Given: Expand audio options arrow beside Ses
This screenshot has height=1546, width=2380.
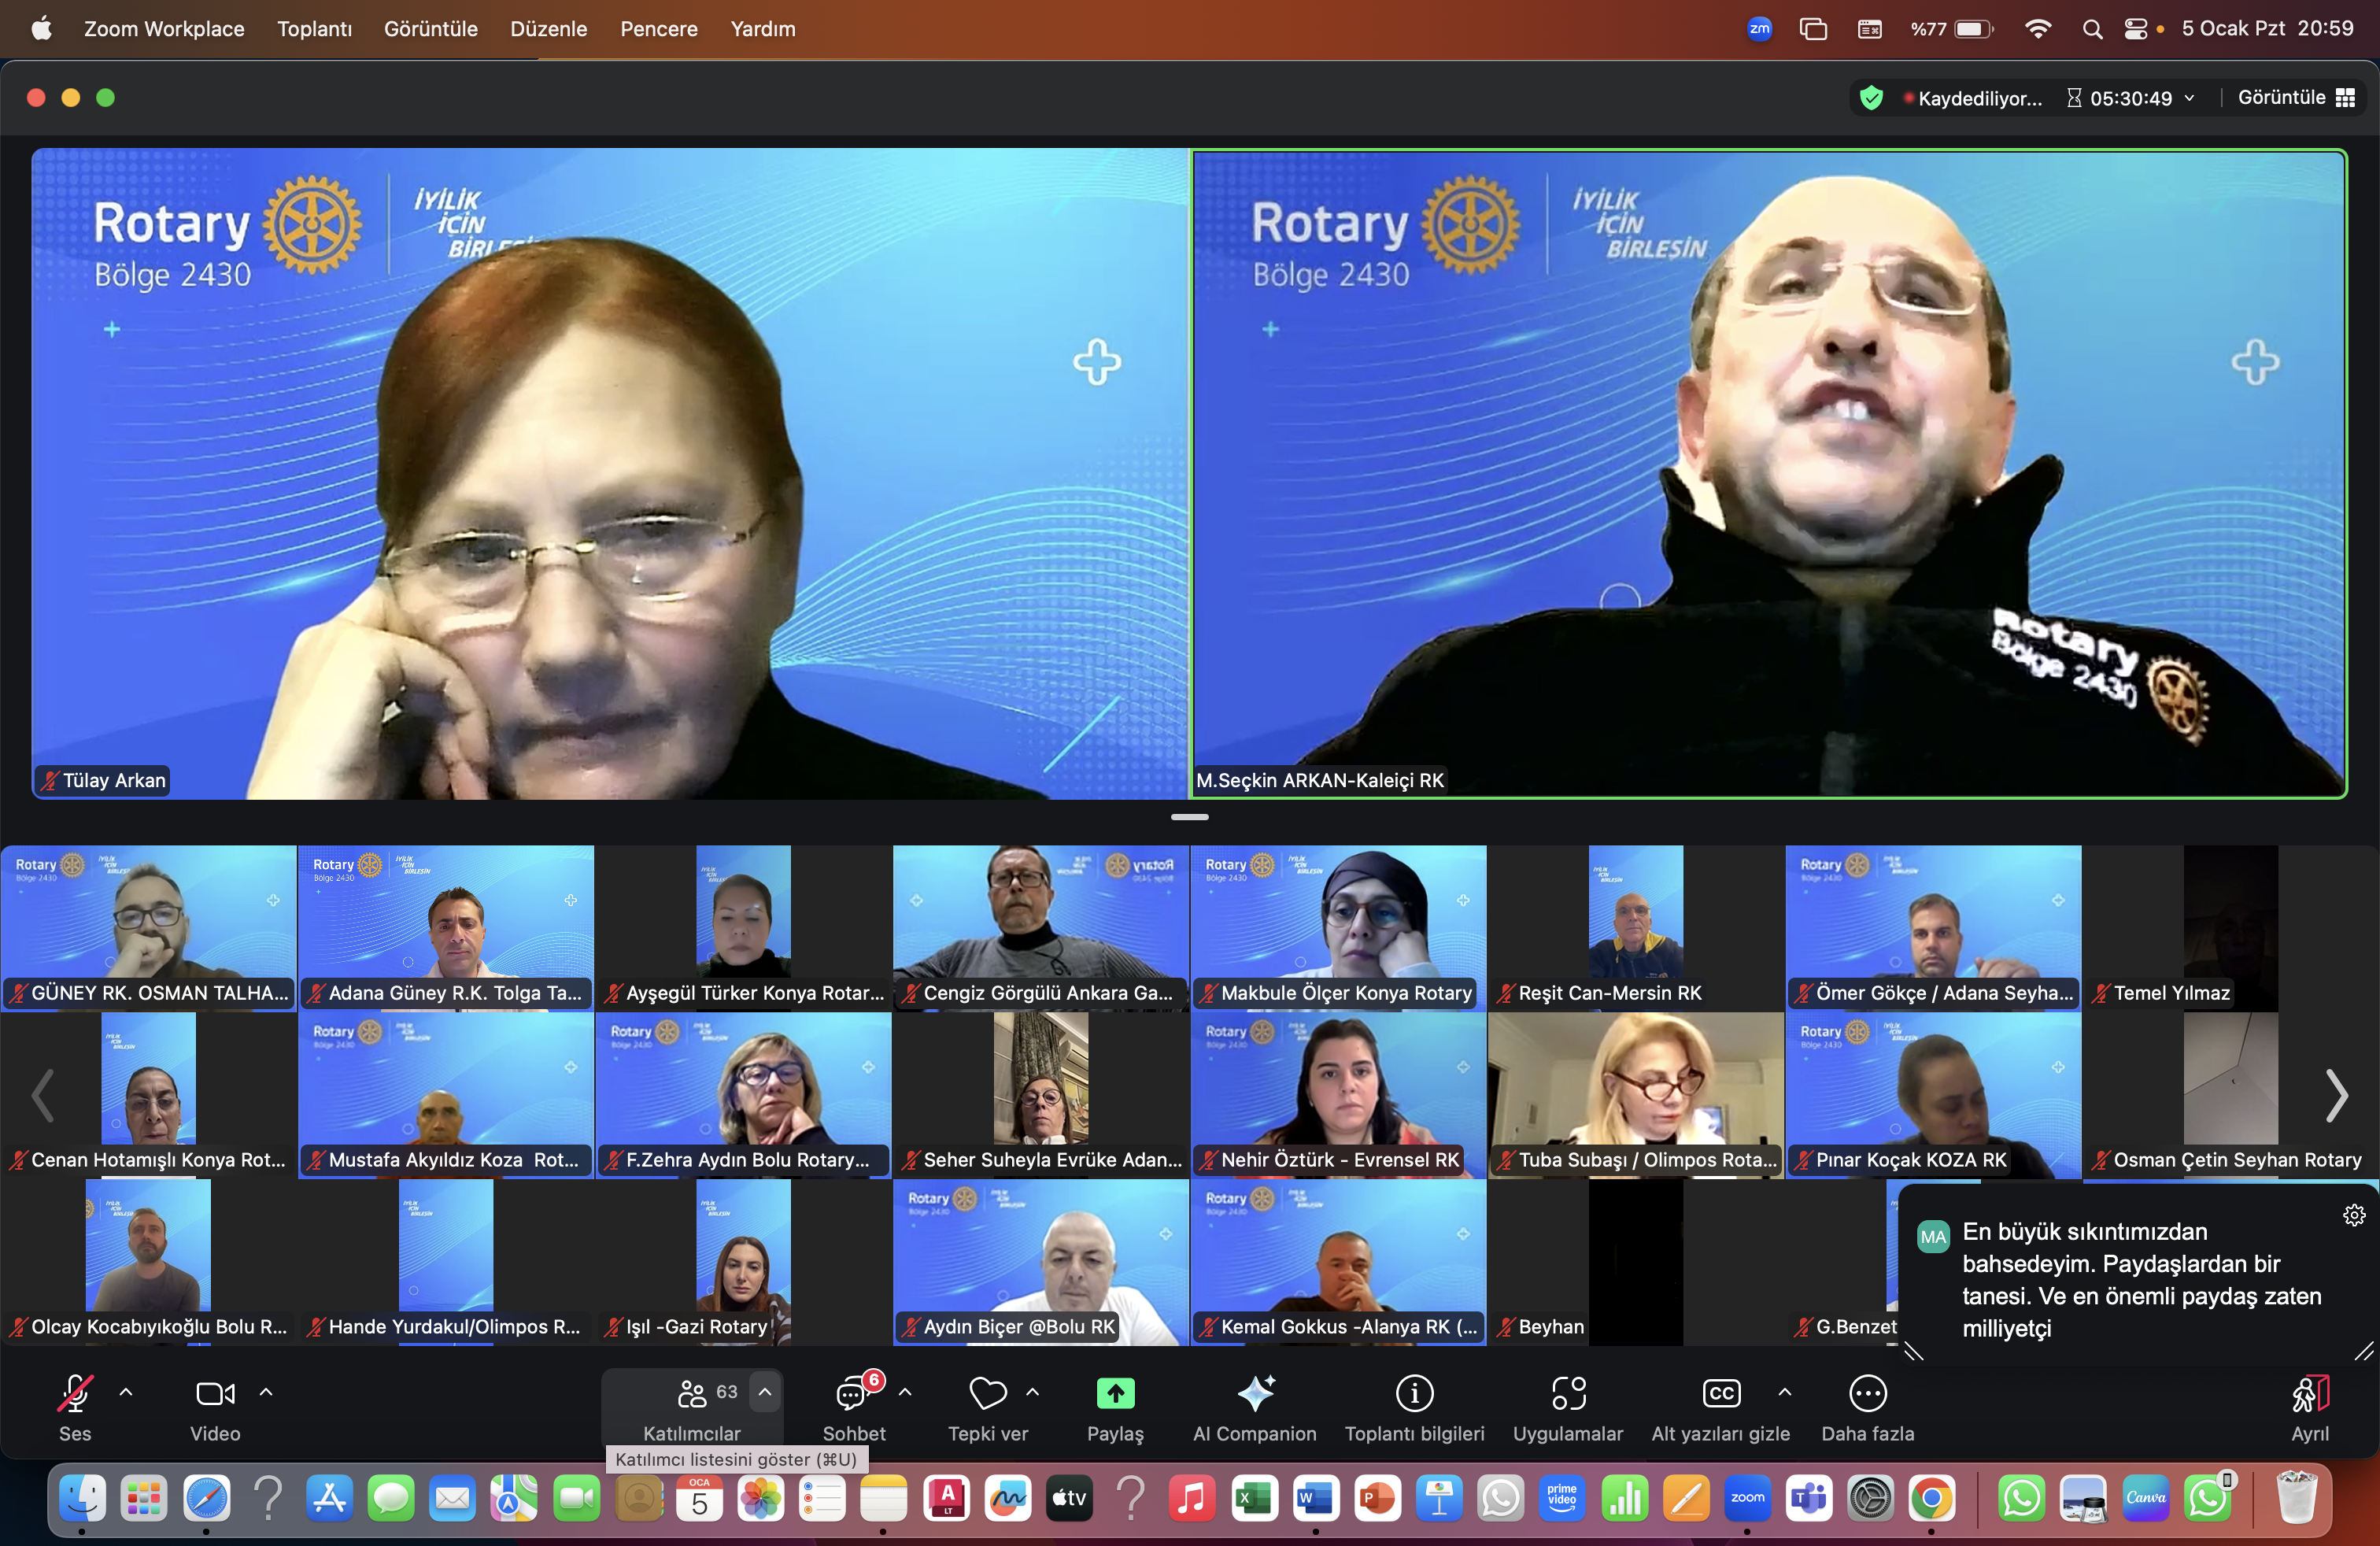Looking at the screenshot, I should tap(126, 1392).
